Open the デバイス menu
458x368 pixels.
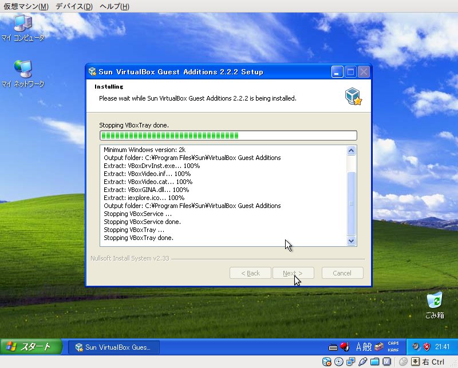pyautogui.click(x=74, y=6)
